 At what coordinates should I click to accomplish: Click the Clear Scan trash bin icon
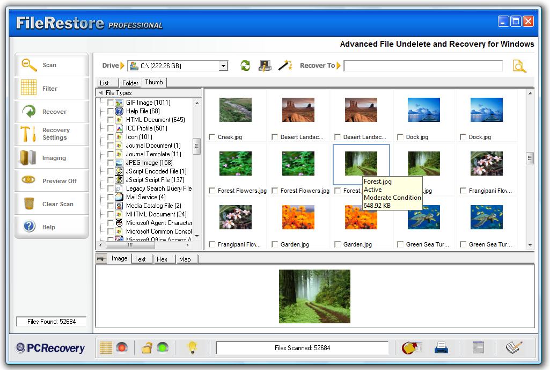29,203
